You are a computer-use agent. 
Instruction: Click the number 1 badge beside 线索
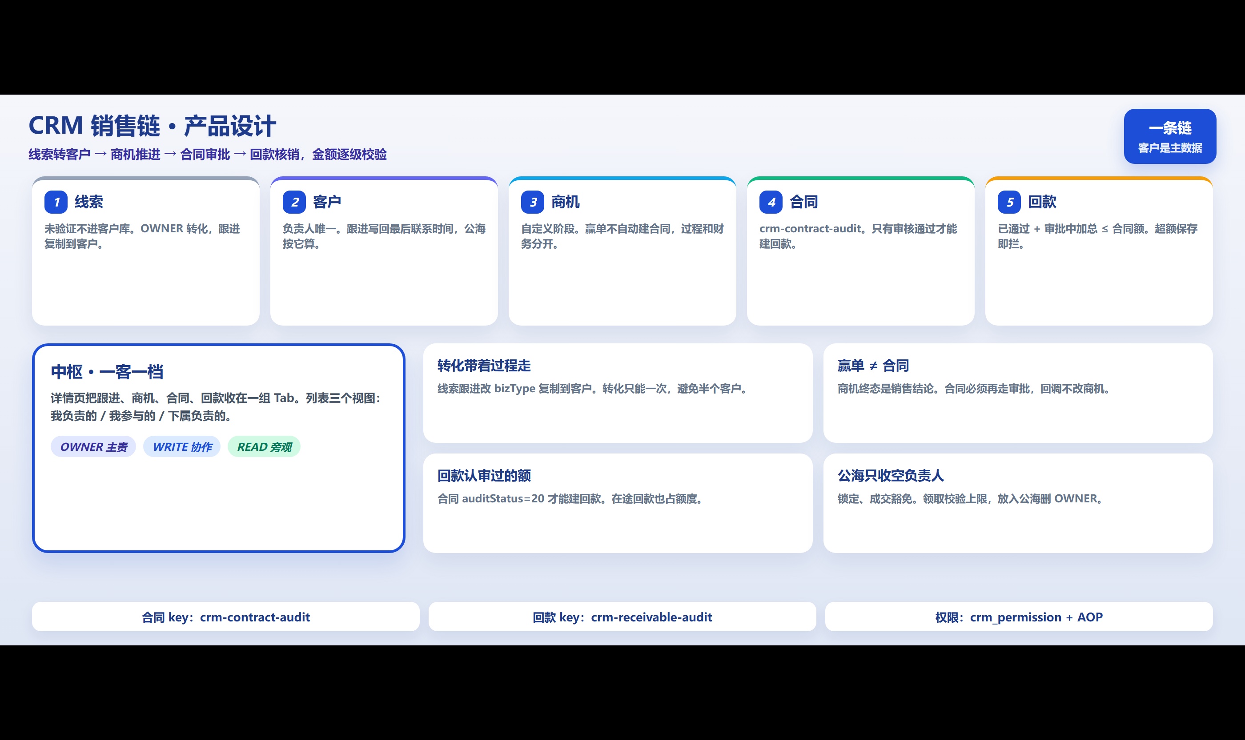[56, 202]
